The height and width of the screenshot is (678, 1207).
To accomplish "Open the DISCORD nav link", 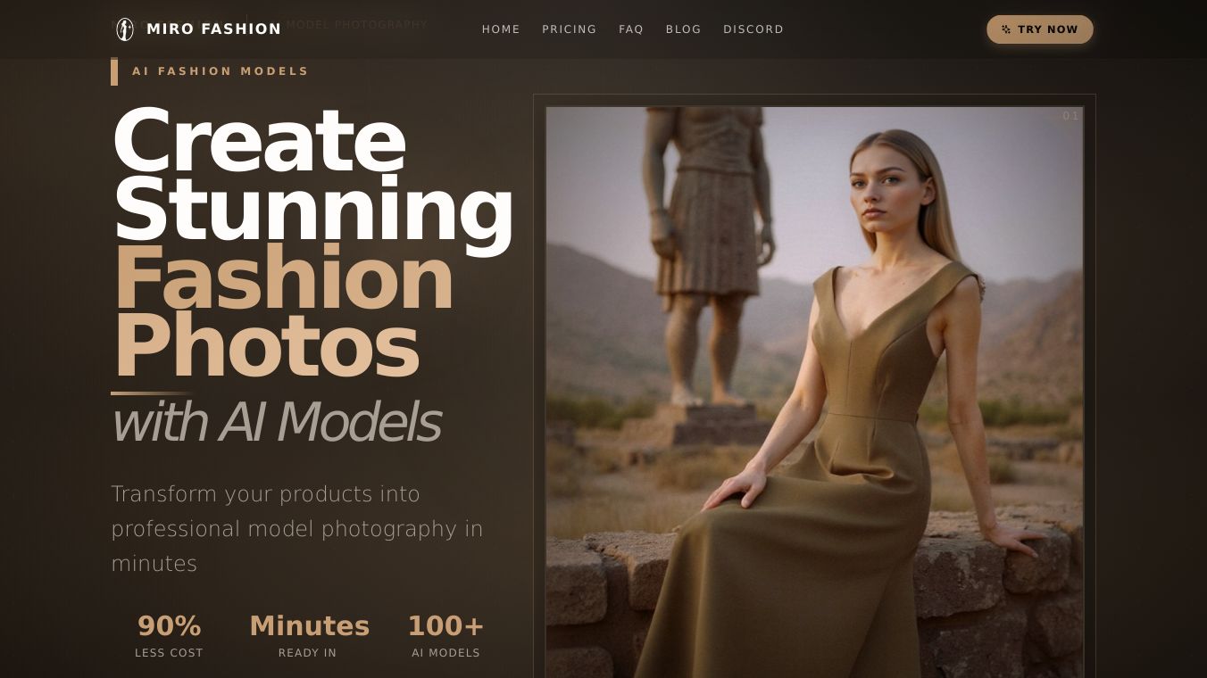I will point(753,29).
